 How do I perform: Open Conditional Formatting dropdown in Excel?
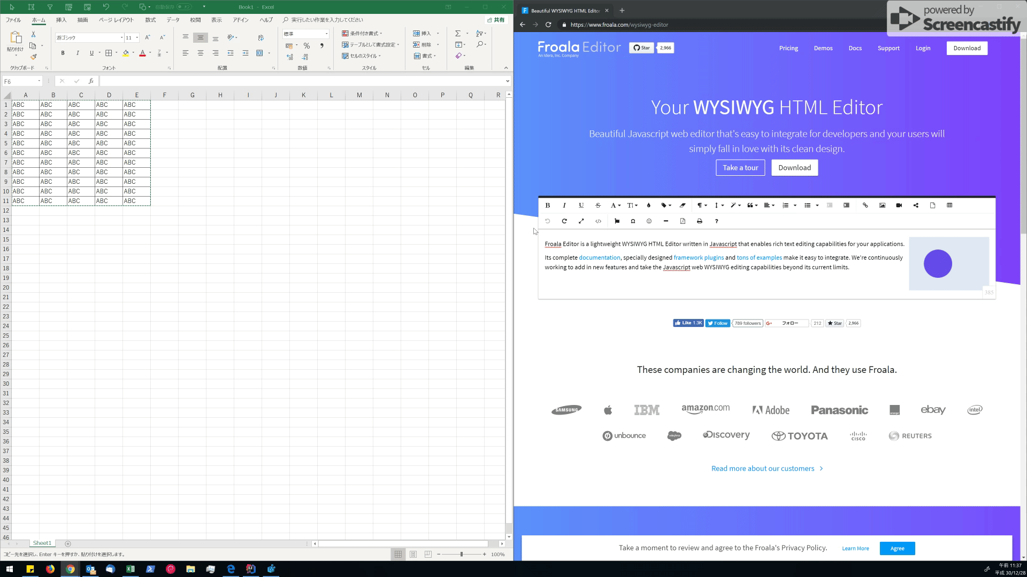pyautogui.click(x=362, y=33)
